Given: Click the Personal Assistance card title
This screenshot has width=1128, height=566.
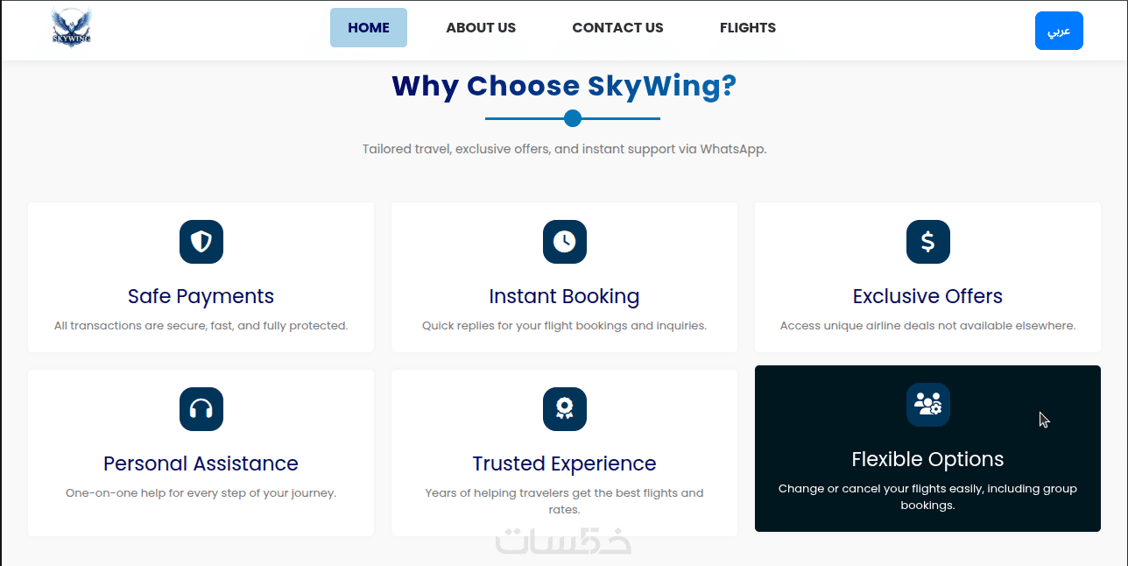Looking at the screenshot, I should tap(201, 463).
